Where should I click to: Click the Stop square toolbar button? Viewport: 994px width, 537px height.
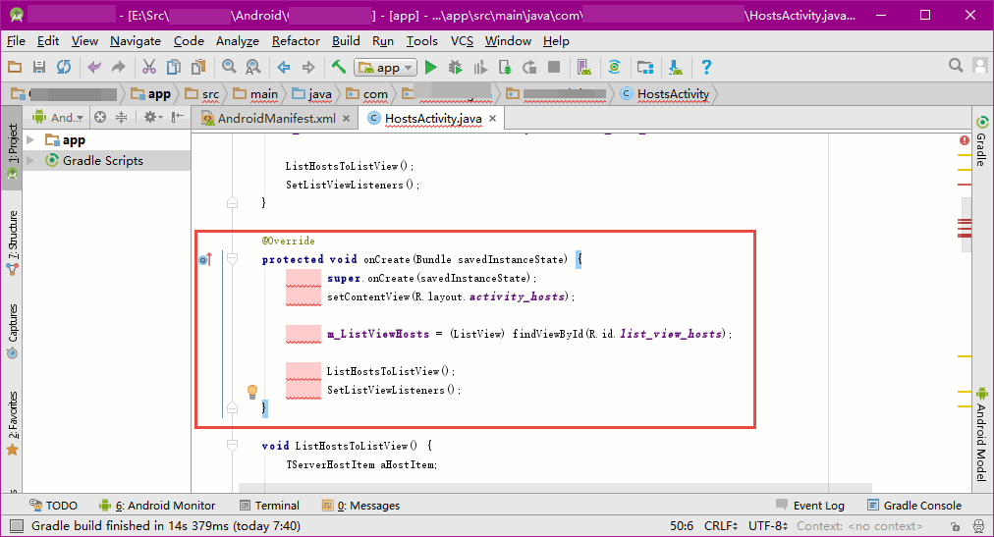pos(554,67)
